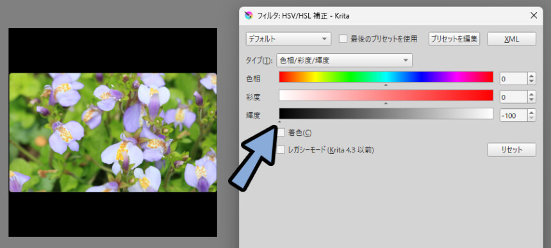This screenshot has width=551, height=248.
Task: Enable the 最後のプリセットを使用 checkbox
Action: (343, 39)
